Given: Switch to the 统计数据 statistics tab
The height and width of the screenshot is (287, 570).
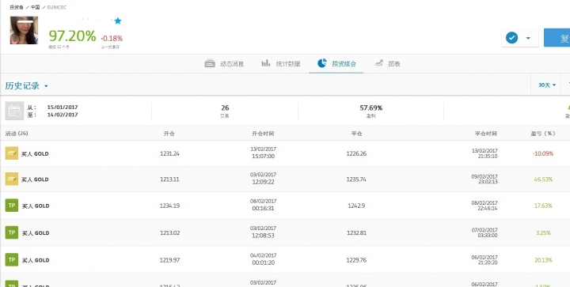Looking at the screenshot, I should pyautogui.click(x=280, y=64).
